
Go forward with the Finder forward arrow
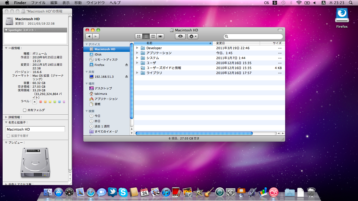(x=96, y=36)
